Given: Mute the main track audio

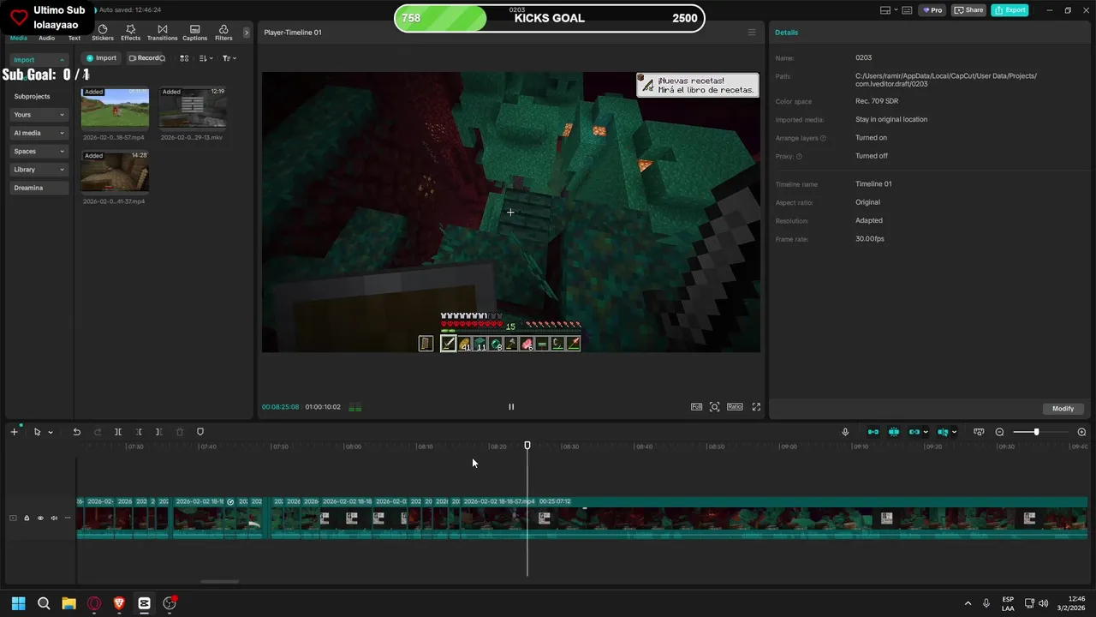Looking at the screenshot, I should [x=54, y=518].
